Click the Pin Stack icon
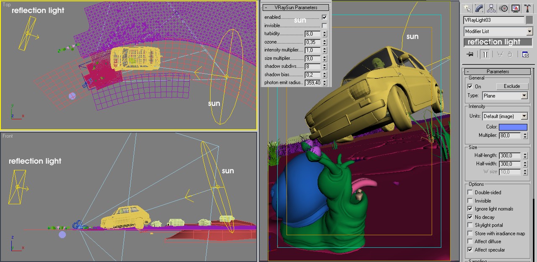Image resolution: width=537 pixels, height=262 pixels. tap(470, 54)
